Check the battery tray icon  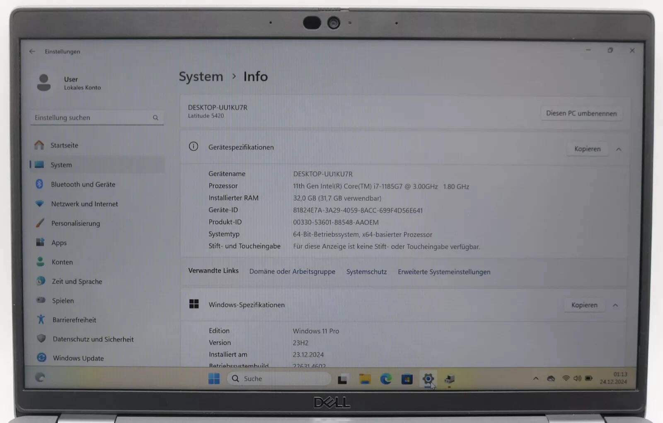[x=588, y=378]
